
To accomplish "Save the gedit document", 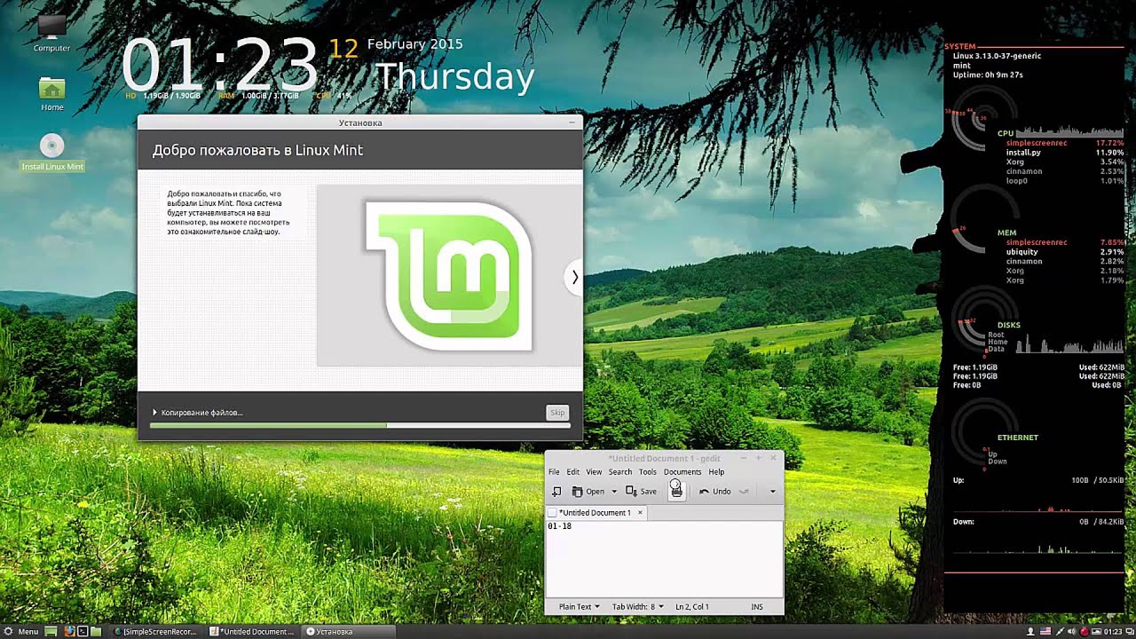I will click(641, 492).
